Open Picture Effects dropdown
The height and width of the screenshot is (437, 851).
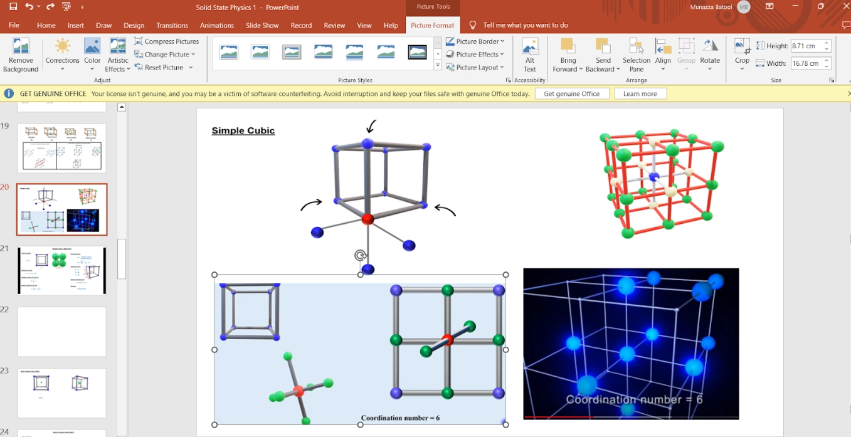click(x=475, y=55)
